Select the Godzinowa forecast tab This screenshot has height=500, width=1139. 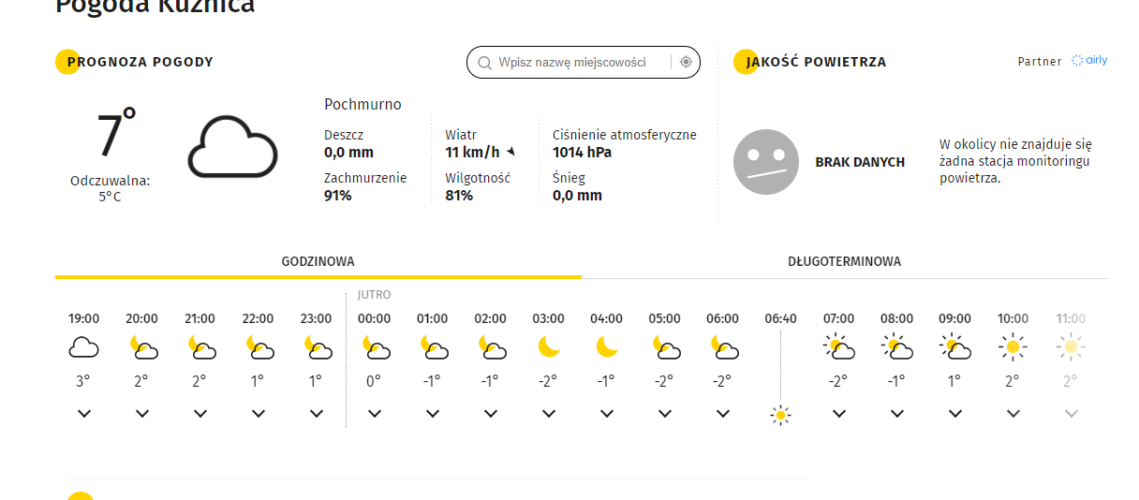click(318, 262)
